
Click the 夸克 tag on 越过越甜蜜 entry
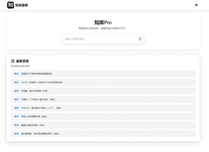16,134
